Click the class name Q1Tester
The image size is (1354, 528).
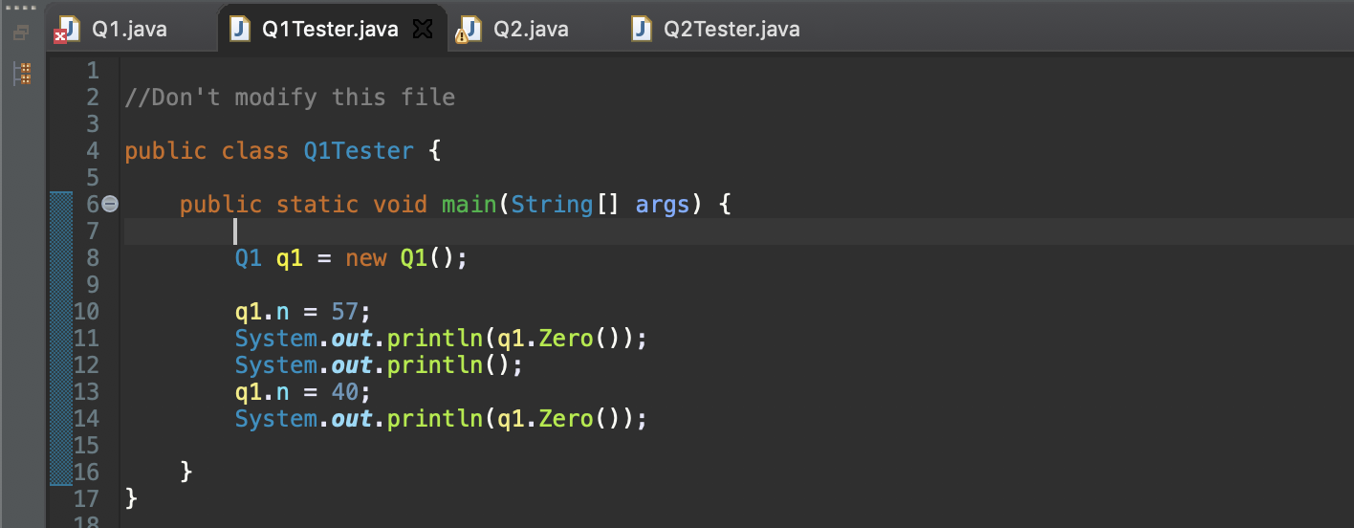[359, 150]
